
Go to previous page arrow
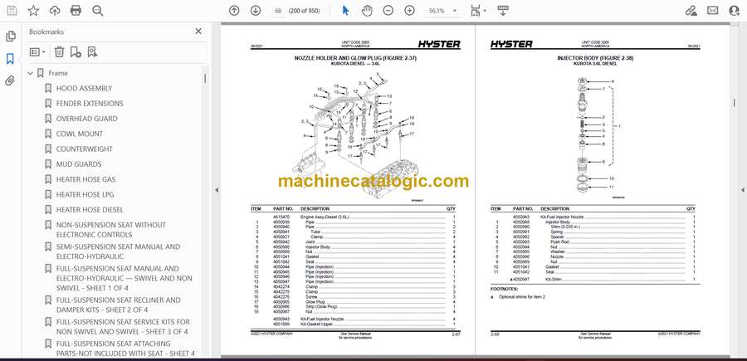coord(234,11)
